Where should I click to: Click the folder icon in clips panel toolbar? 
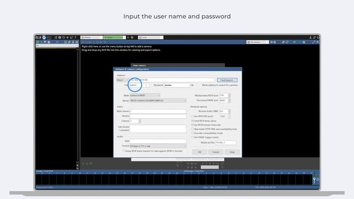coord(49,42)
